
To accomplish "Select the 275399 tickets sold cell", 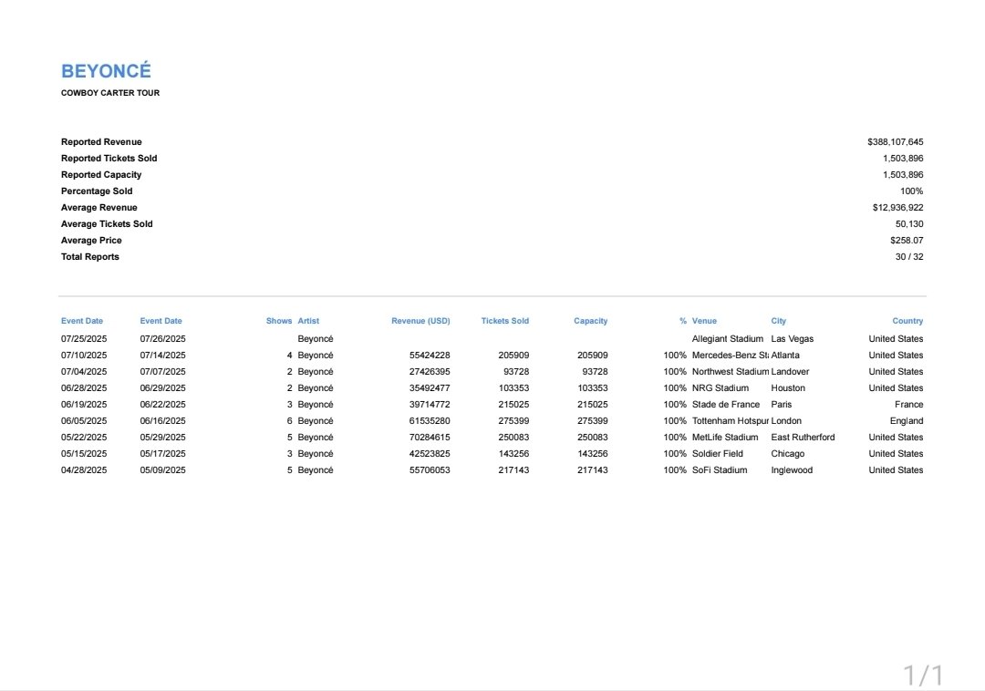I will point(513,420).
